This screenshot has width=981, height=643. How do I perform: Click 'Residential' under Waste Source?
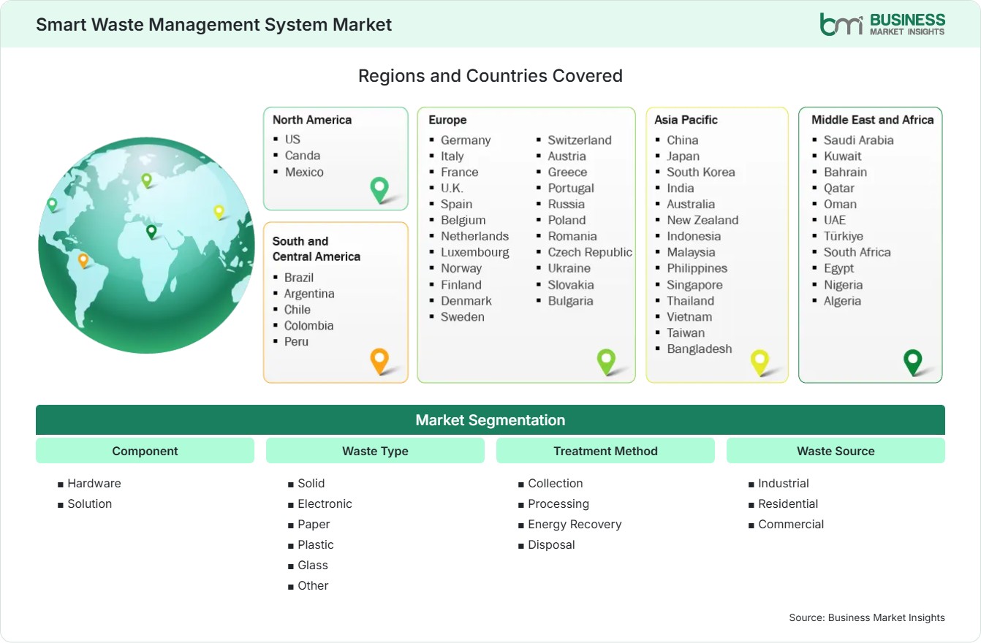tap(788, 504)
